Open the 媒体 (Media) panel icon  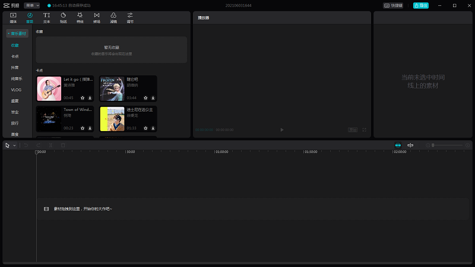(x=13, y=17)
